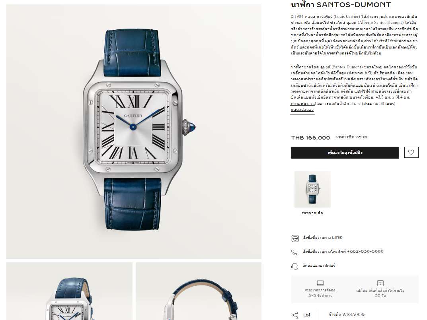Viewport: 427px width, 320px height.
Task: Select the small model thumbnail
Action: click(312, 189)
